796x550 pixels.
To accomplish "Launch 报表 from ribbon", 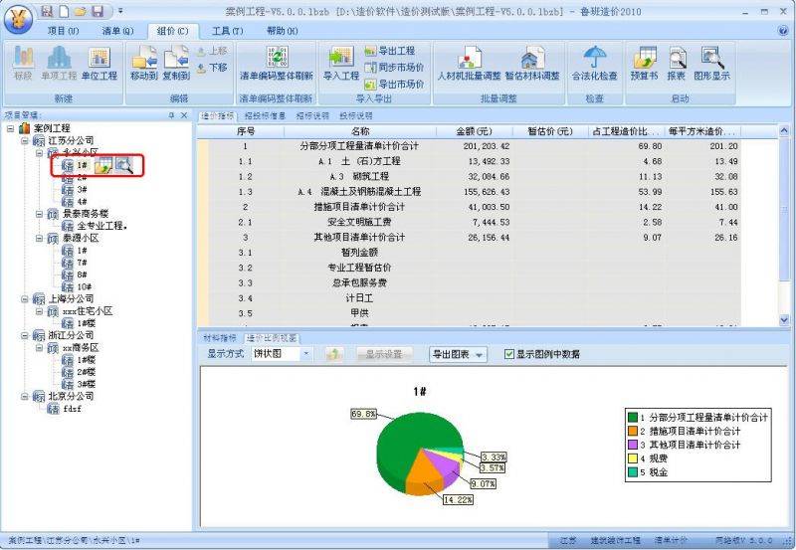I will (677, 64).
